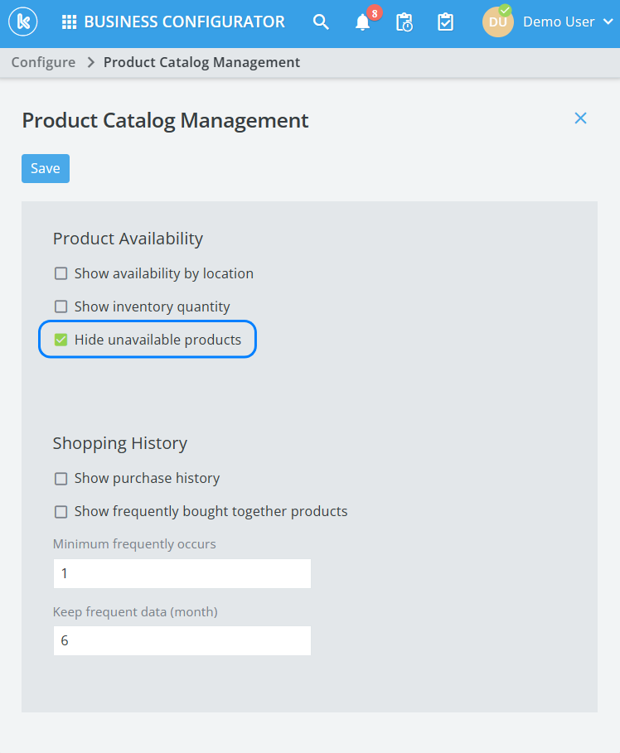Image resolution: width=620 pixels, height=753 pixels.
Task: Select Product Catalog Management breadcrumb item
Action: point(201,63)
